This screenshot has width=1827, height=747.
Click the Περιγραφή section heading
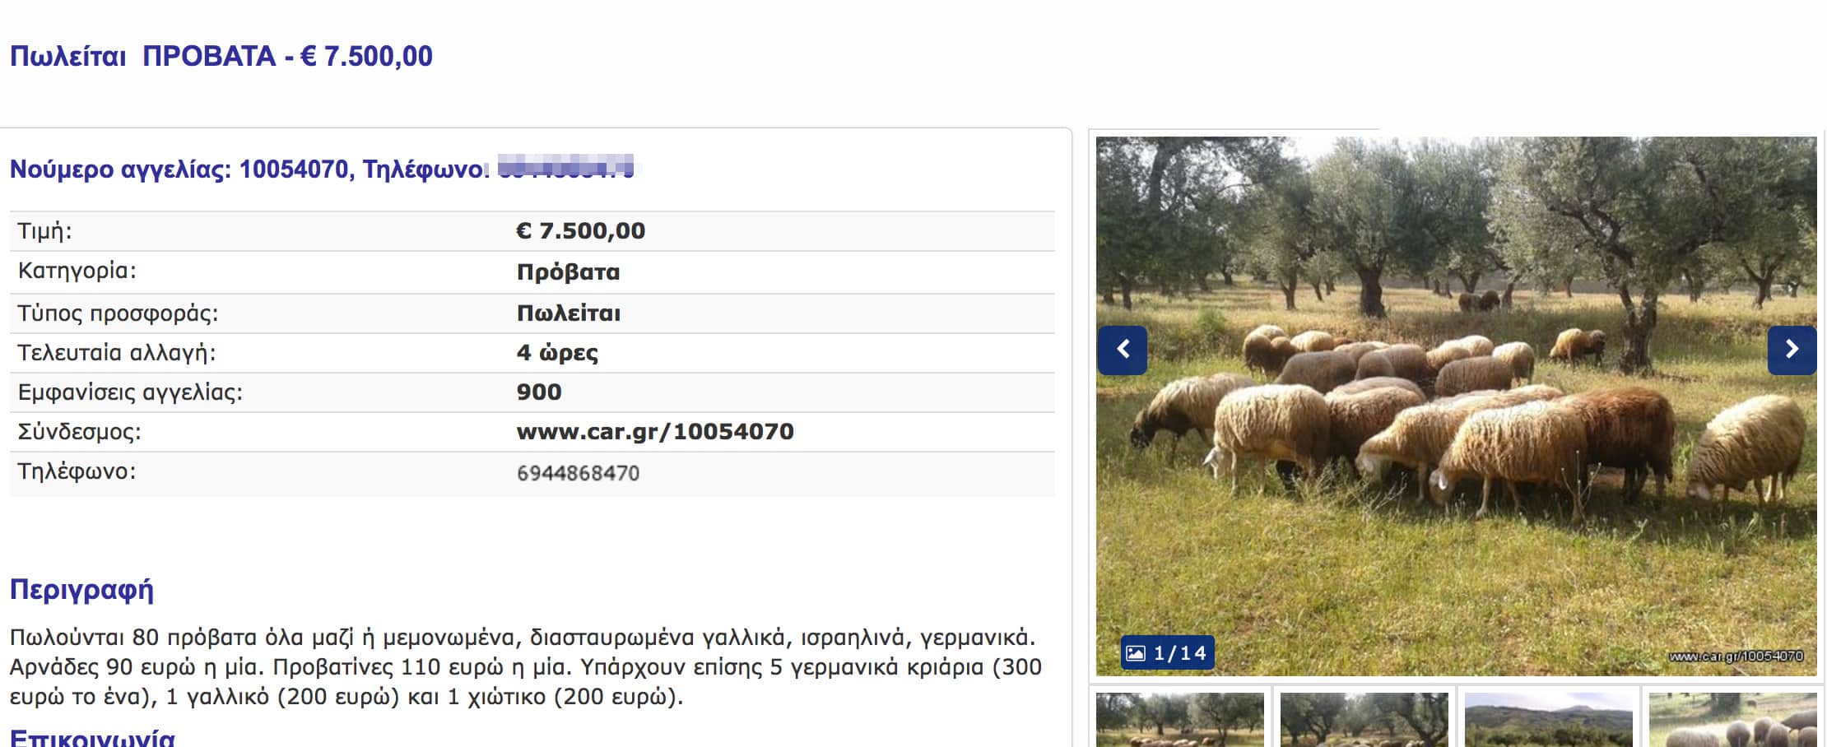tap(81, 590)
